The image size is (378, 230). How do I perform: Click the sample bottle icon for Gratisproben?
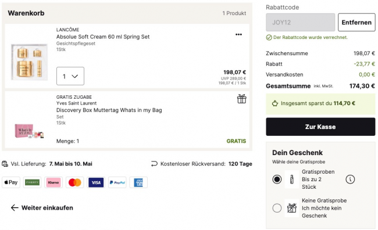point(292,179)
